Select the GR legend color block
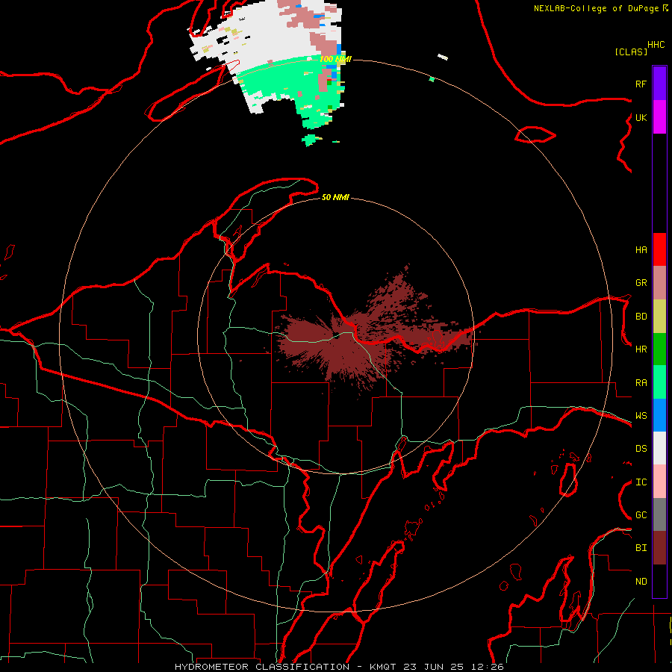672x672 pixels. pyautogui.click(x=659, y=283)
